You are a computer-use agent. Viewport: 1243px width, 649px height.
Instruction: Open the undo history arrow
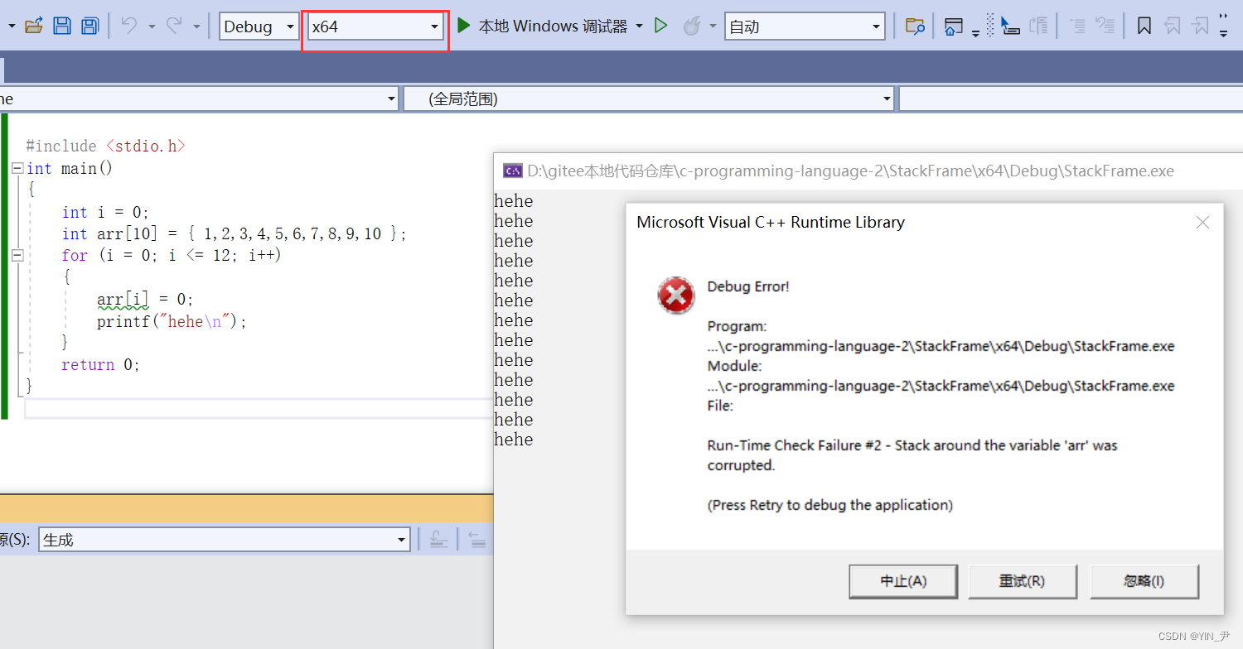pos(152,26)
